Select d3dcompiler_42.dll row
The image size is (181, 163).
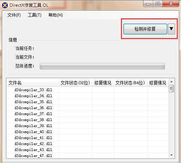[88, 144]
